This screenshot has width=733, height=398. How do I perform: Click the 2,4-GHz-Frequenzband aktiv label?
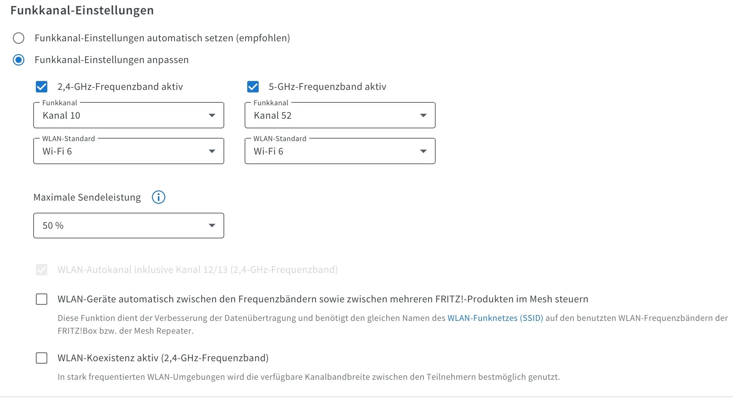coord(120,87)
